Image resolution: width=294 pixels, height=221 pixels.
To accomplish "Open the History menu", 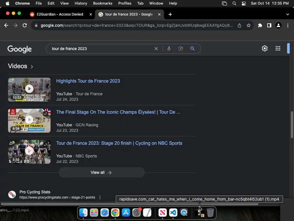I will click(81, 3).
